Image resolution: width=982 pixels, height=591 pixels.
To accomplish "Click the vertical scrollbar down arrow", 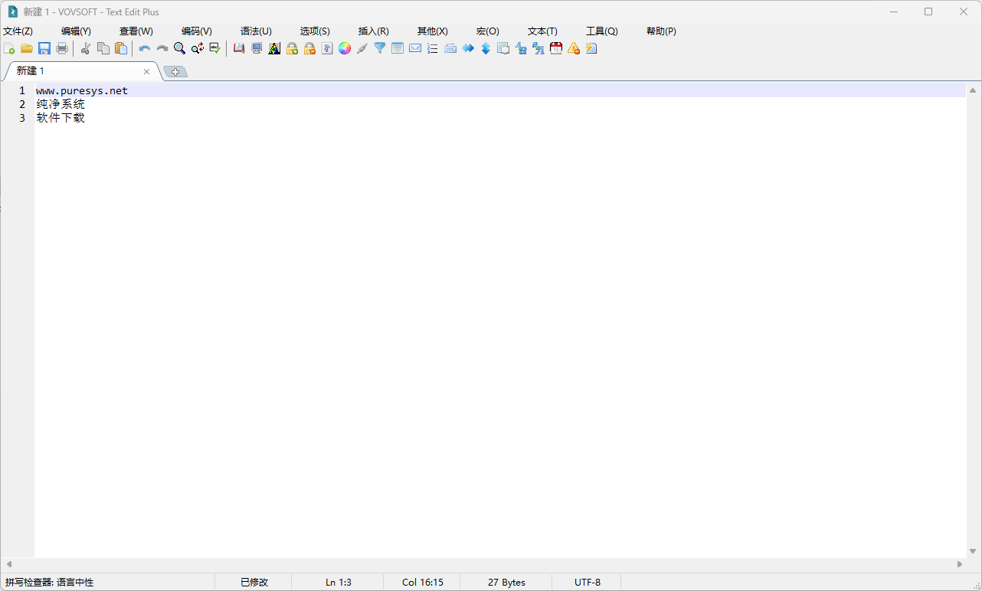I will pos(974,550).
